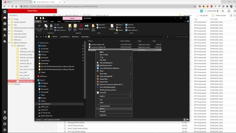
Task: Click Copy path in the ribbon
Action: point(59,27)
